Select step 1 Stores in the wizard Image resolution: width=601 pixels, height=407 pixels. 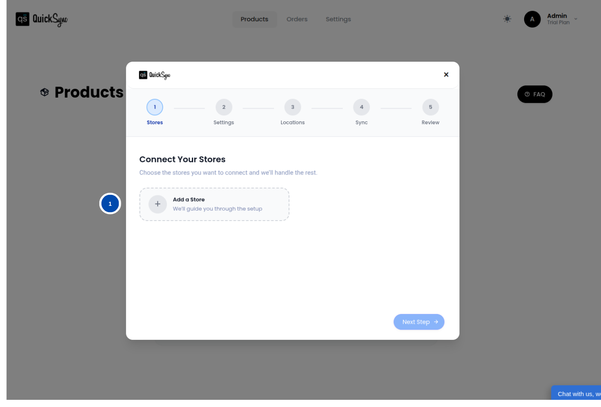click(x=155, y=107)
